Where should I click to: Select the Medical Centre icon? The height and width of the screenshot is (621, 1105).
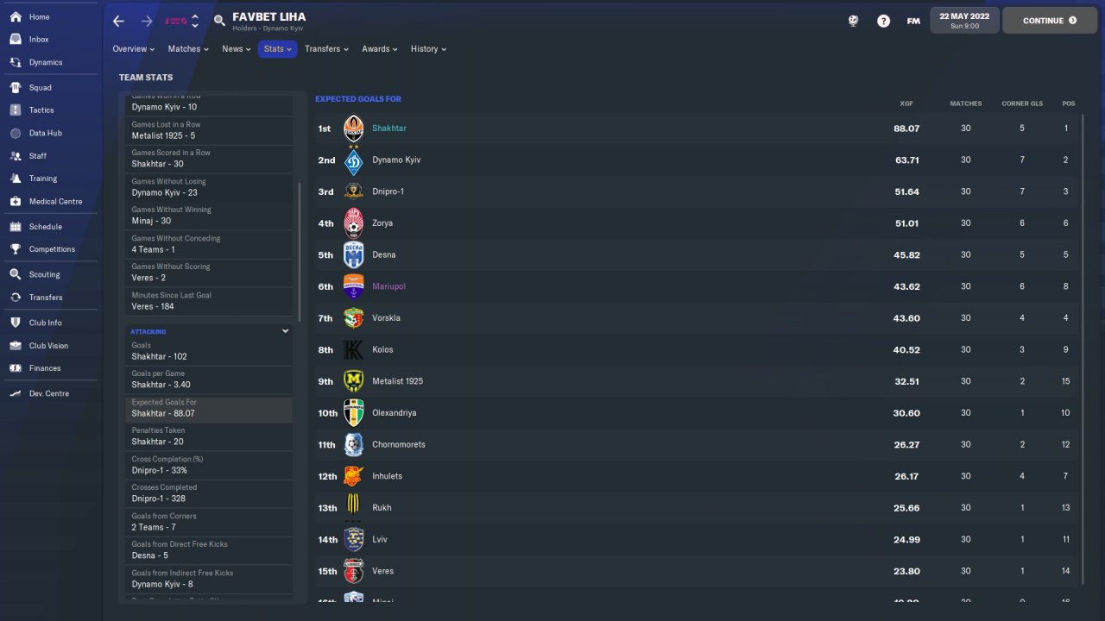16,202
